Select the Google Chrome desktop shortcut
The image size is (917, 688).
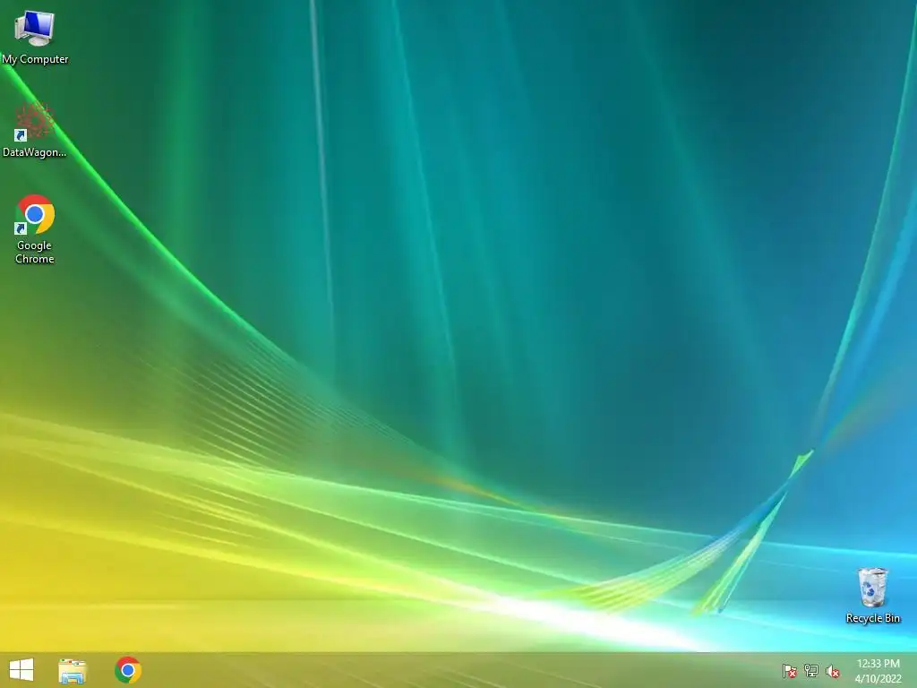(35, 228)
